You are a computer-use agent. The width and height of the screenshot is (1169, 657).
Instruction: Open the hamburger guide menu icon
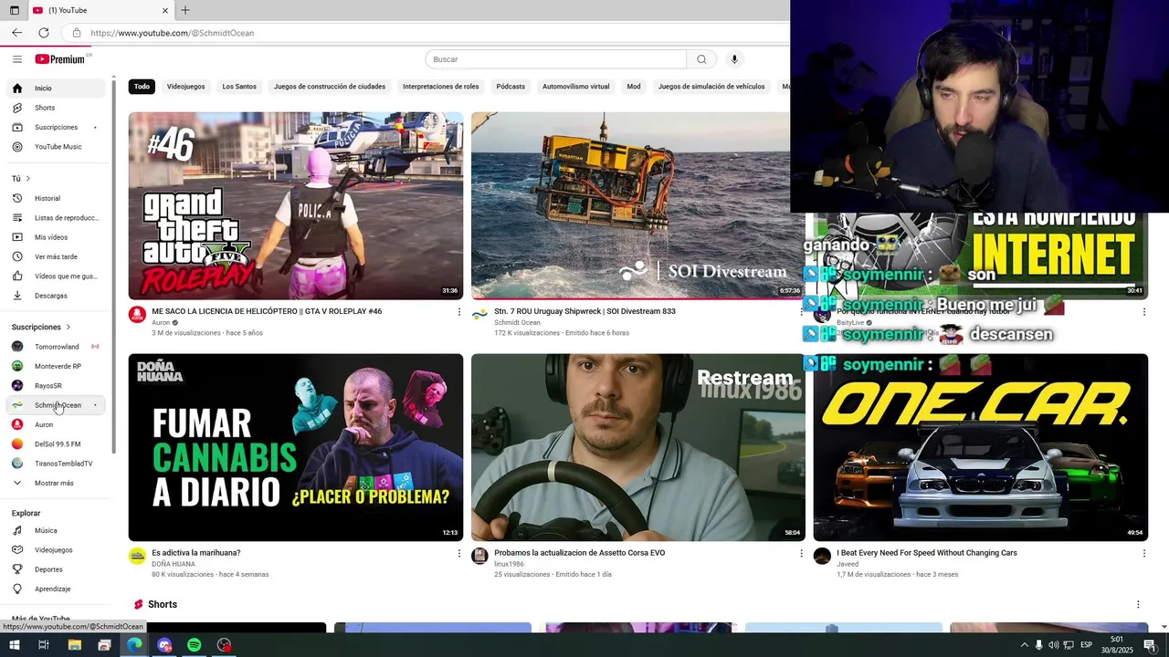tap(17, 59)
